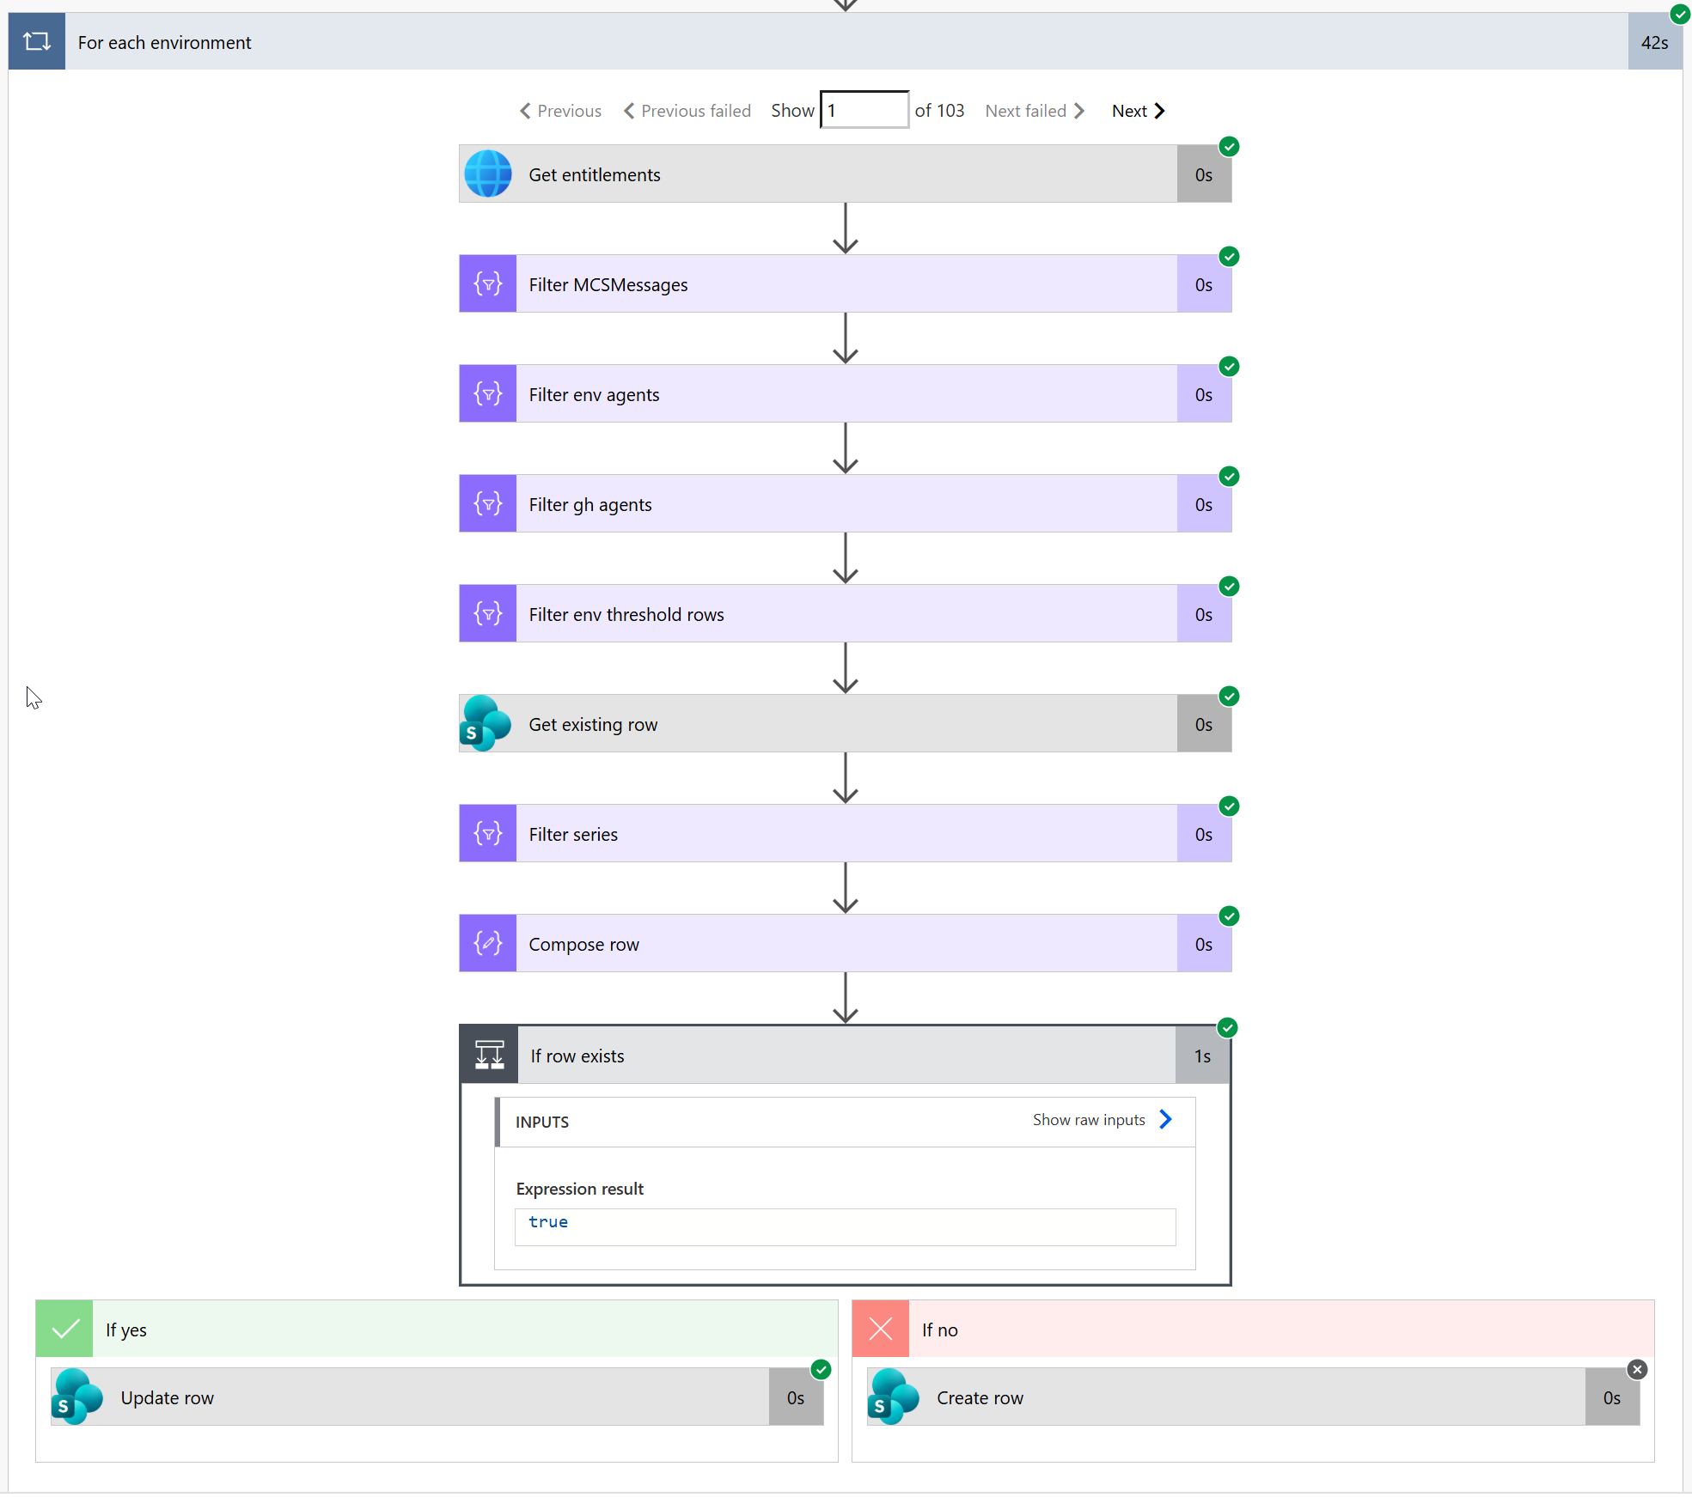Click the Previous iteration button
This screenshot has width=1692, height=1497.
tap(560, 111)
